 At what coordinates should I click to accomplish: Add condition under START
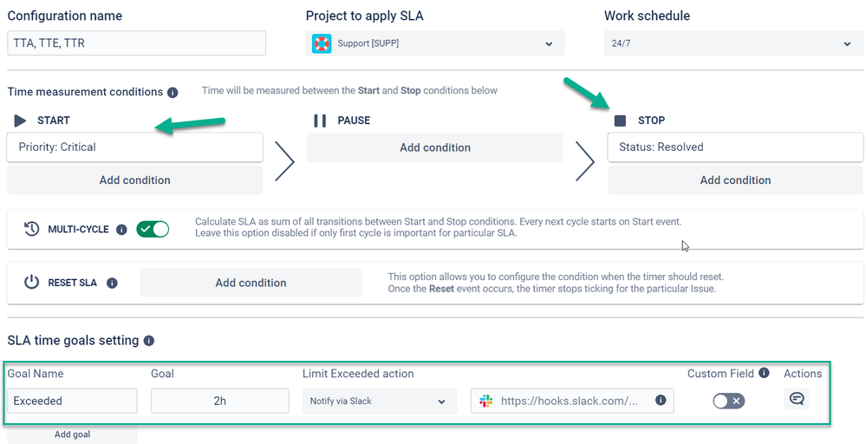[134, 180]
